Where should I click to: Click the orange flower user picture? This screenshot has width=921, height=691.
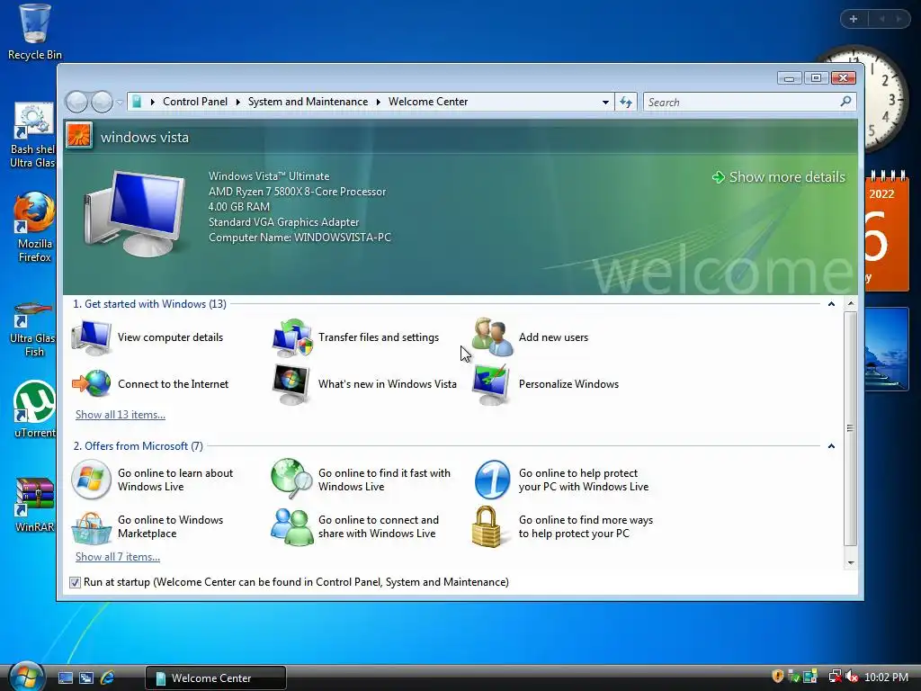pos(79,136)
